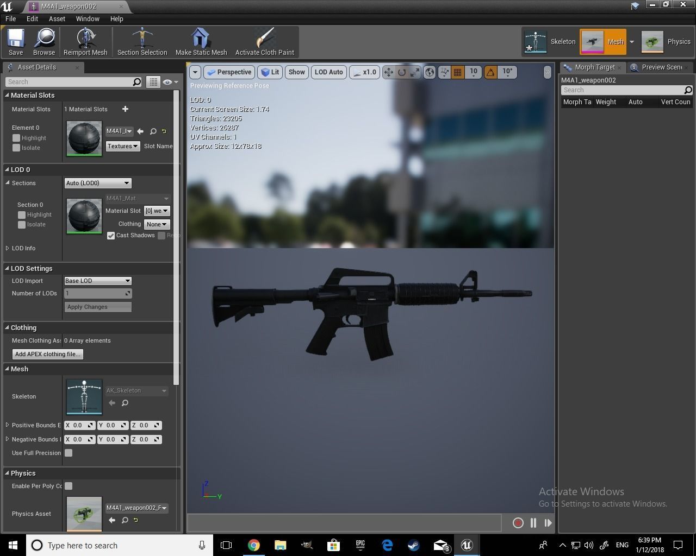
Task: Find Element 0 material in Content Browser
Action: [153, 131]
